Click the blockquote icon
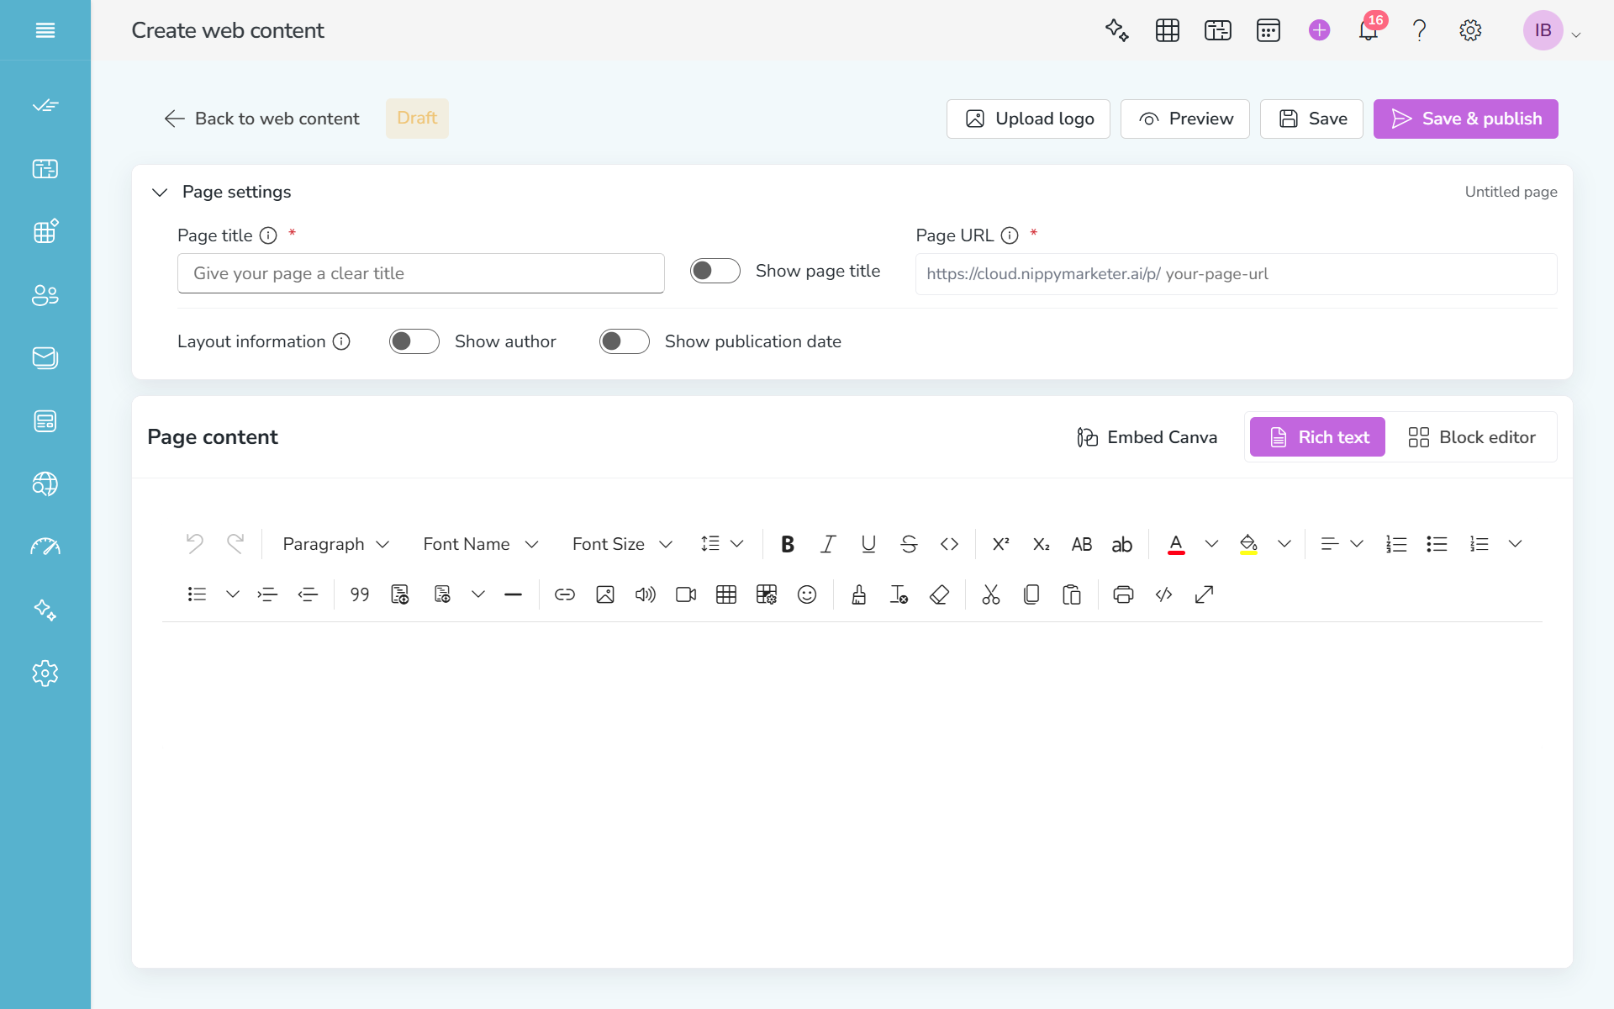 coord(360,594)
